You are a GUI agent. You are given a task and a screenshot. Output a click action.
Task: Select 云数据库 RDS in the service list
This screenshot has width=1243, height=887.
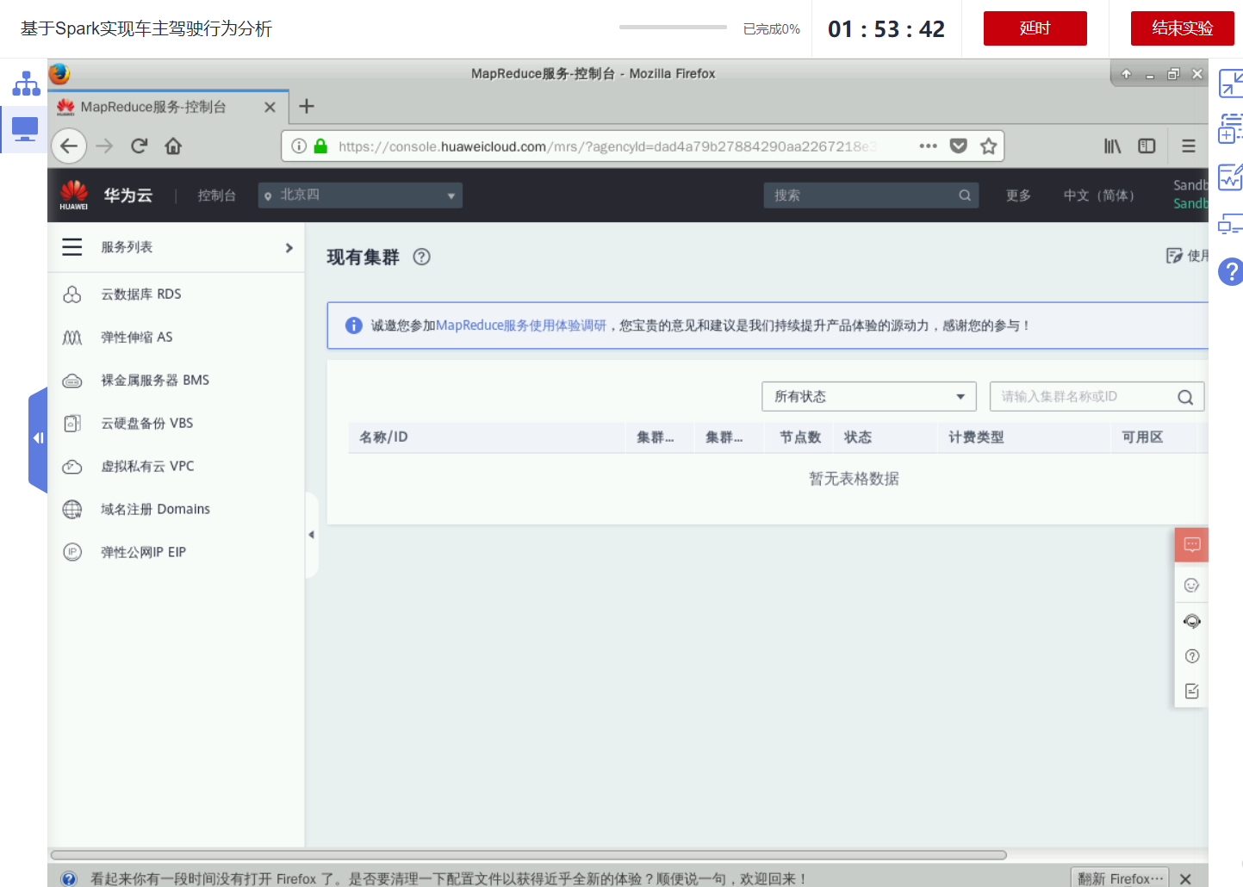pyautogui.click(x=141, y=294)
